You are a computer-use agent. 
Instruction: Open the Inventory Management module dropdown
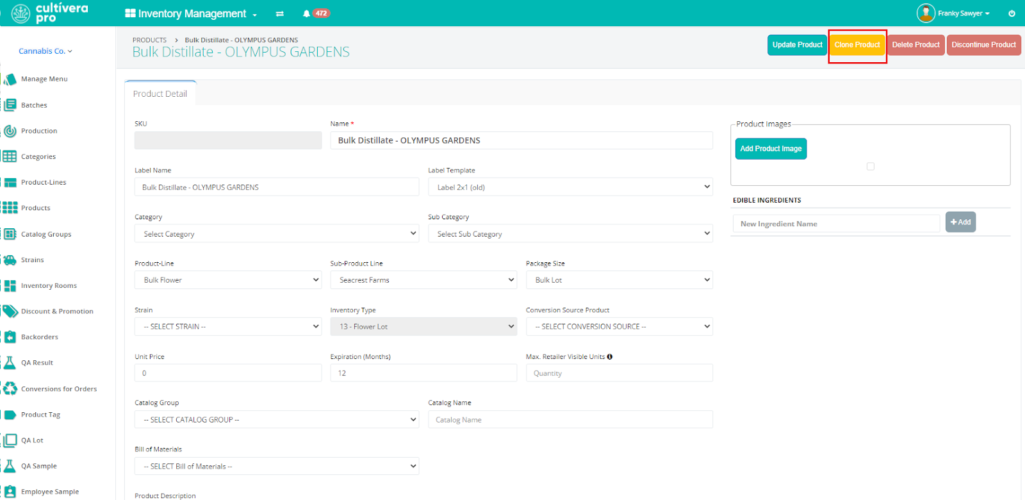[x=191, y=13]
